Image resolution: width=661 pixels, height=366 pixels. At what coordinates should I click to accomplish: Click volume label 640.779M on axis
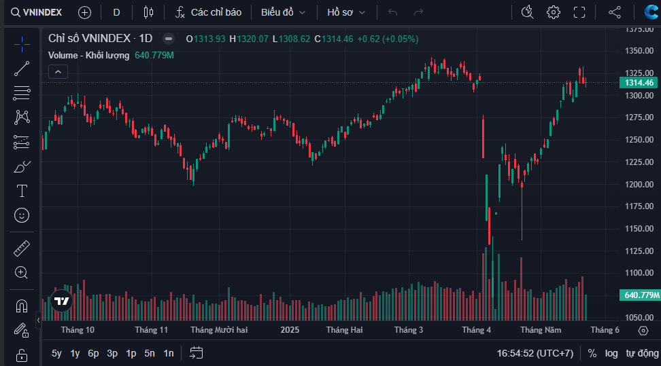[640, 295]
